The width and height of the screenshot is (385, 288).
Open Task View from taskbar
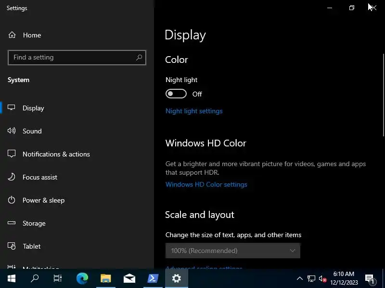[x=58, y=278]
